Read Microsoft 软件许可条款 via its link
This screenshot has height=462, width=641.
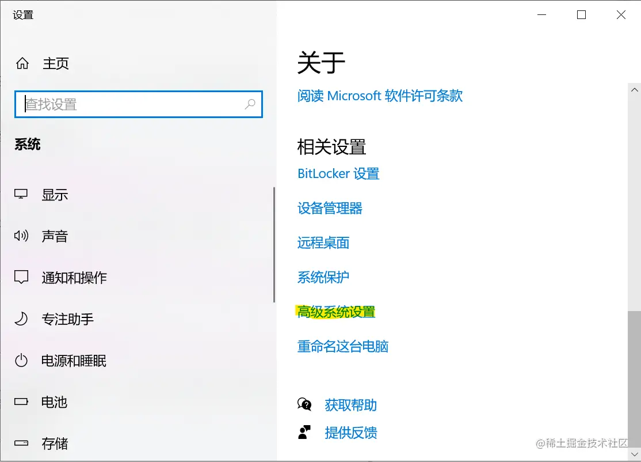coord(379,96)
